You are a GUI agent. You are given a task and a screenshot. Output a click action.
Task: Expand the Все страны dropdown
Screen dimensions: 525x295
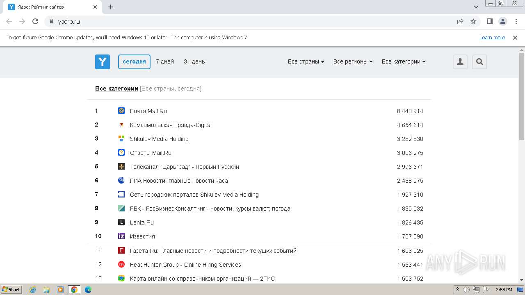click(306, 61)
